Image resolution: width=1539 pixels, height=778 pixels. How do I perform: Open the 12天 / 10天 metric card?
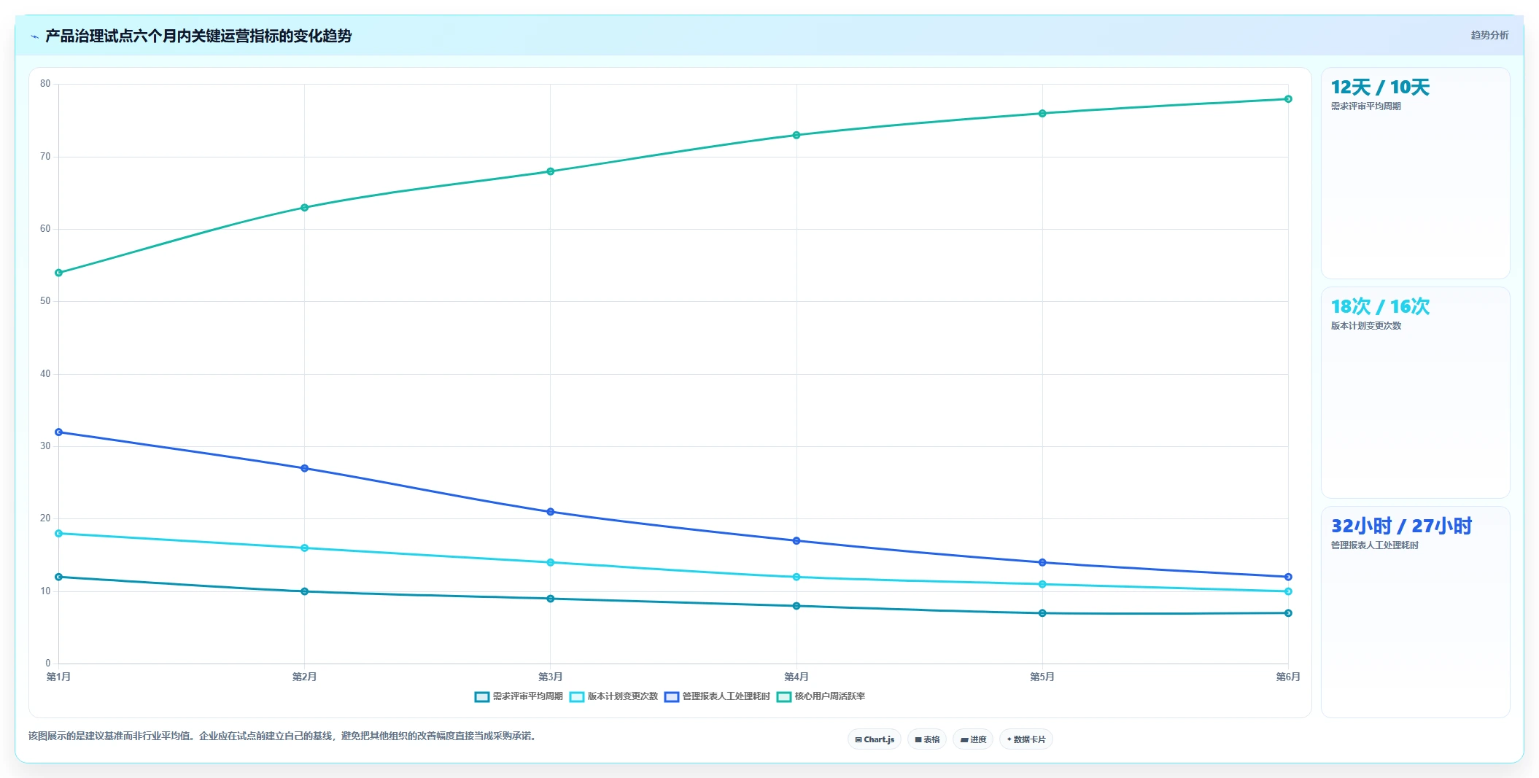(x=1415, y=173)
